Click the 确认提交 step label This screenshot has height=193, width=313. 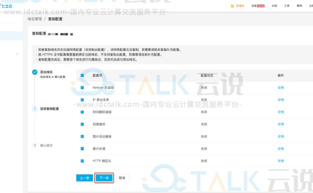[x=46, y=145]
